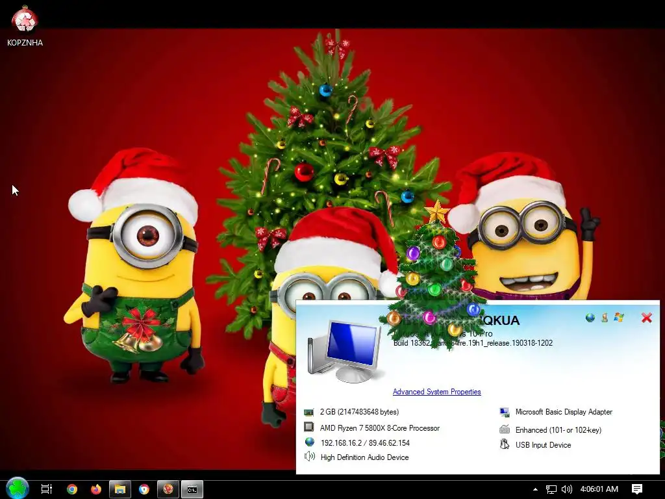The height and width of the screenshot is (499, 665).
Task: Close the system info panel with the red X
Action: tap(646, 318)
